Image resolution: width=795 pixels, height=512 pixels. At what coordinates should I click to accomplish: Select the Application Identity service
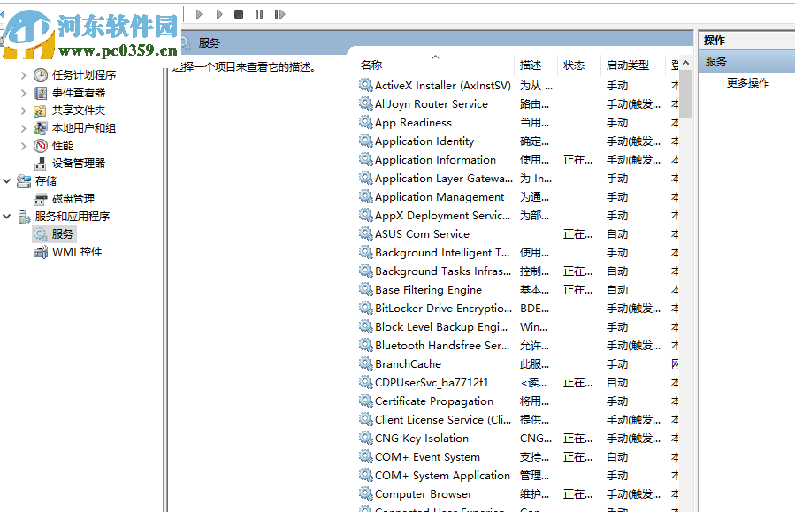click(422, 141)
